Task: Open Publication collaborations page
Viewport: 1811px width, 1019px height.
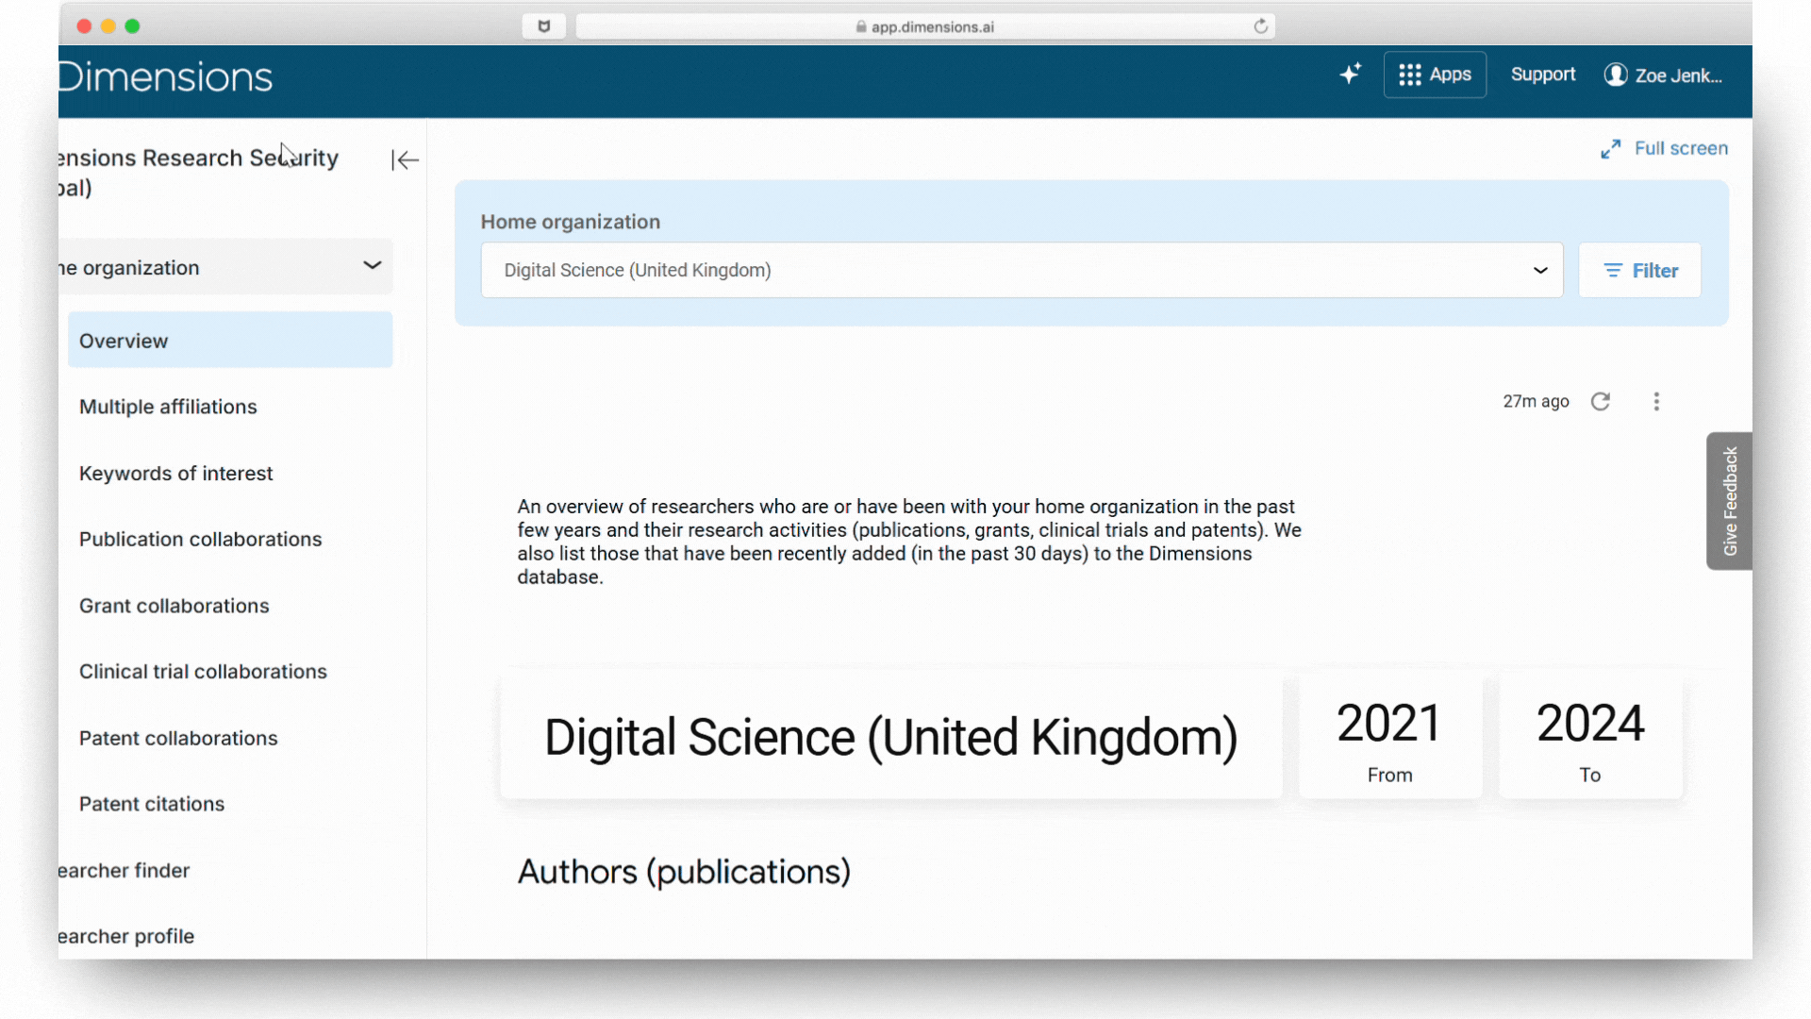Action: [200, 540]
